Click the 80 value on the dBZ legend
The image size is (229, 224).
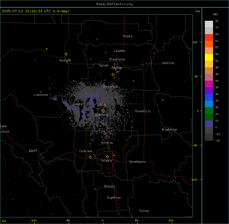point(217,21)
